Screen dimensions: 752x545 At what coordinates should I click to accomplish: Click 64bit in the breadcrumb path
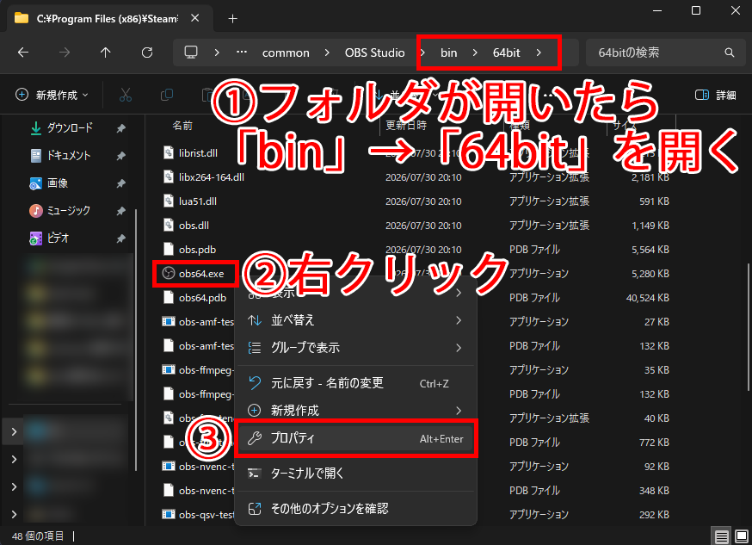[x=507, y=53]
